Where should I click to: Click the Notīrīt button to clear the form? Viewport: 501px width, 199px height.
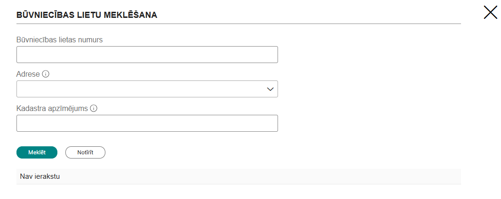coord(85,152)
